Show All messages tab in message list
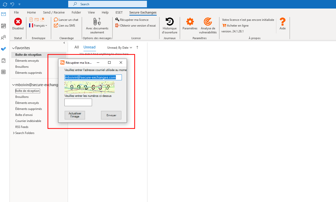The width and height of the screenshot is (336, 202). coord(77,47)
